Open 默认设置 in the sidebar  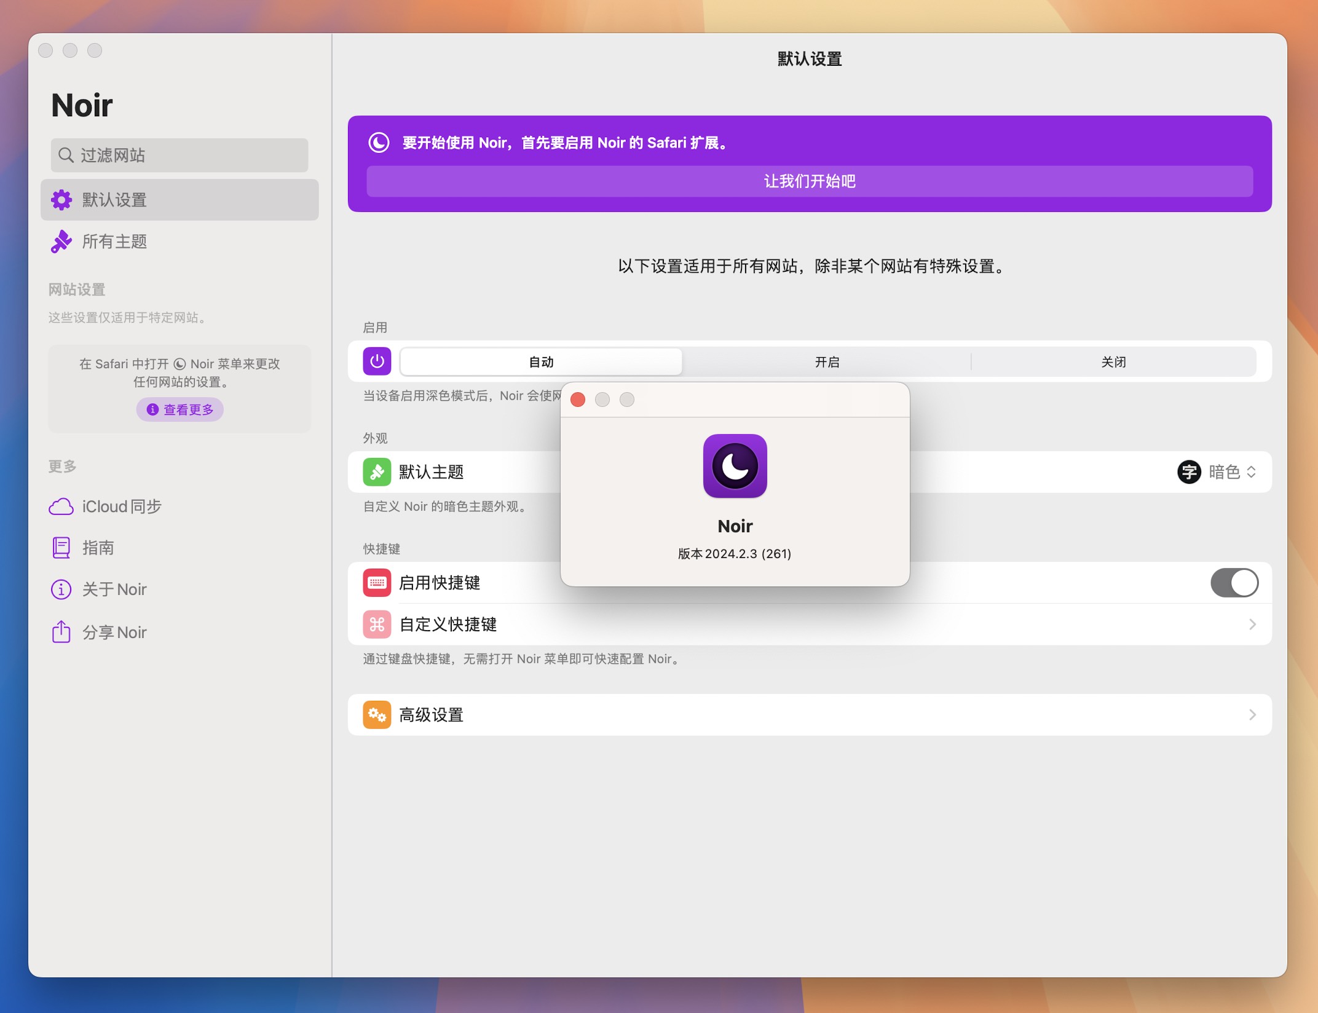pyautogui.click(x=180, y=200)
